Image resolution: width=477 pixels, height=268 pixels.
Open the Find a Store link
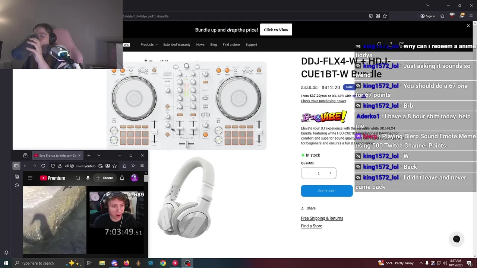pos(312,226)
